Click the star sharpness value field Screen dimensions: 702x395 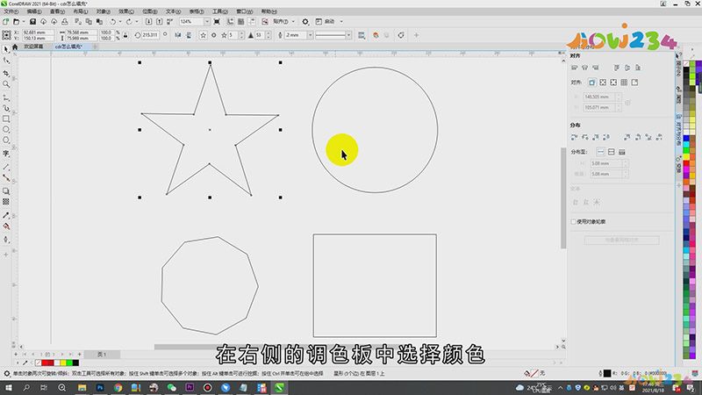[259, 35]
